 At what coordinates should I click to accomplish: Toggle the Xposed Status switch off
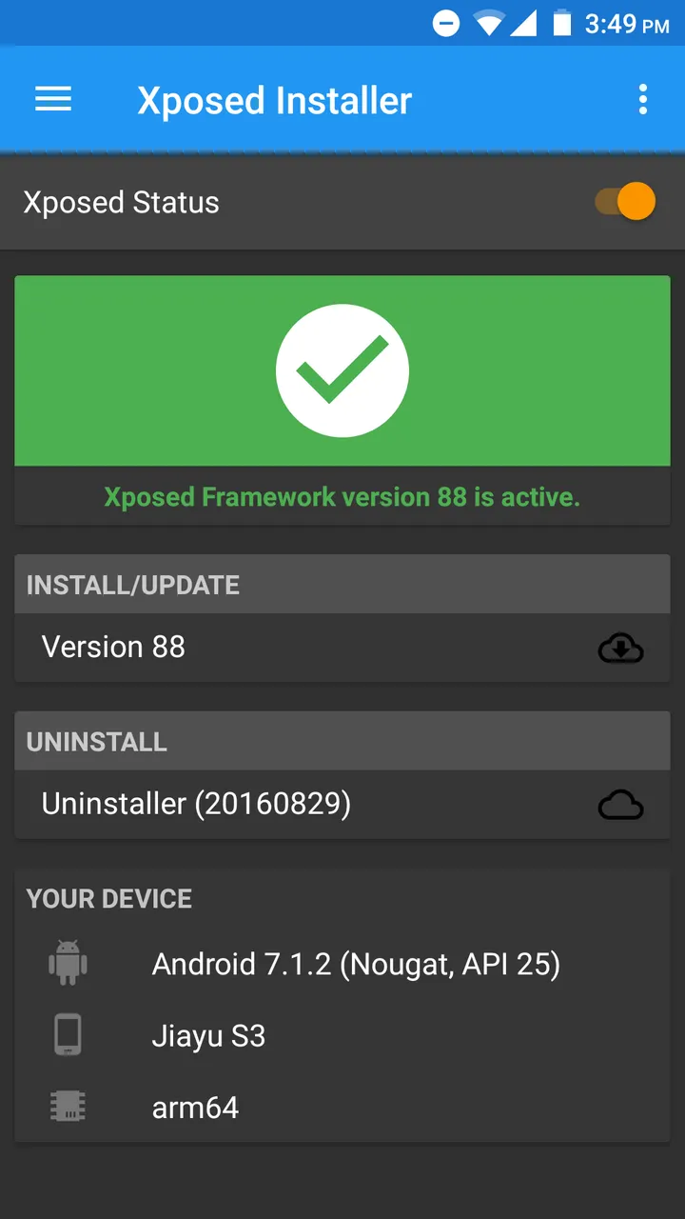pos(627,202)
